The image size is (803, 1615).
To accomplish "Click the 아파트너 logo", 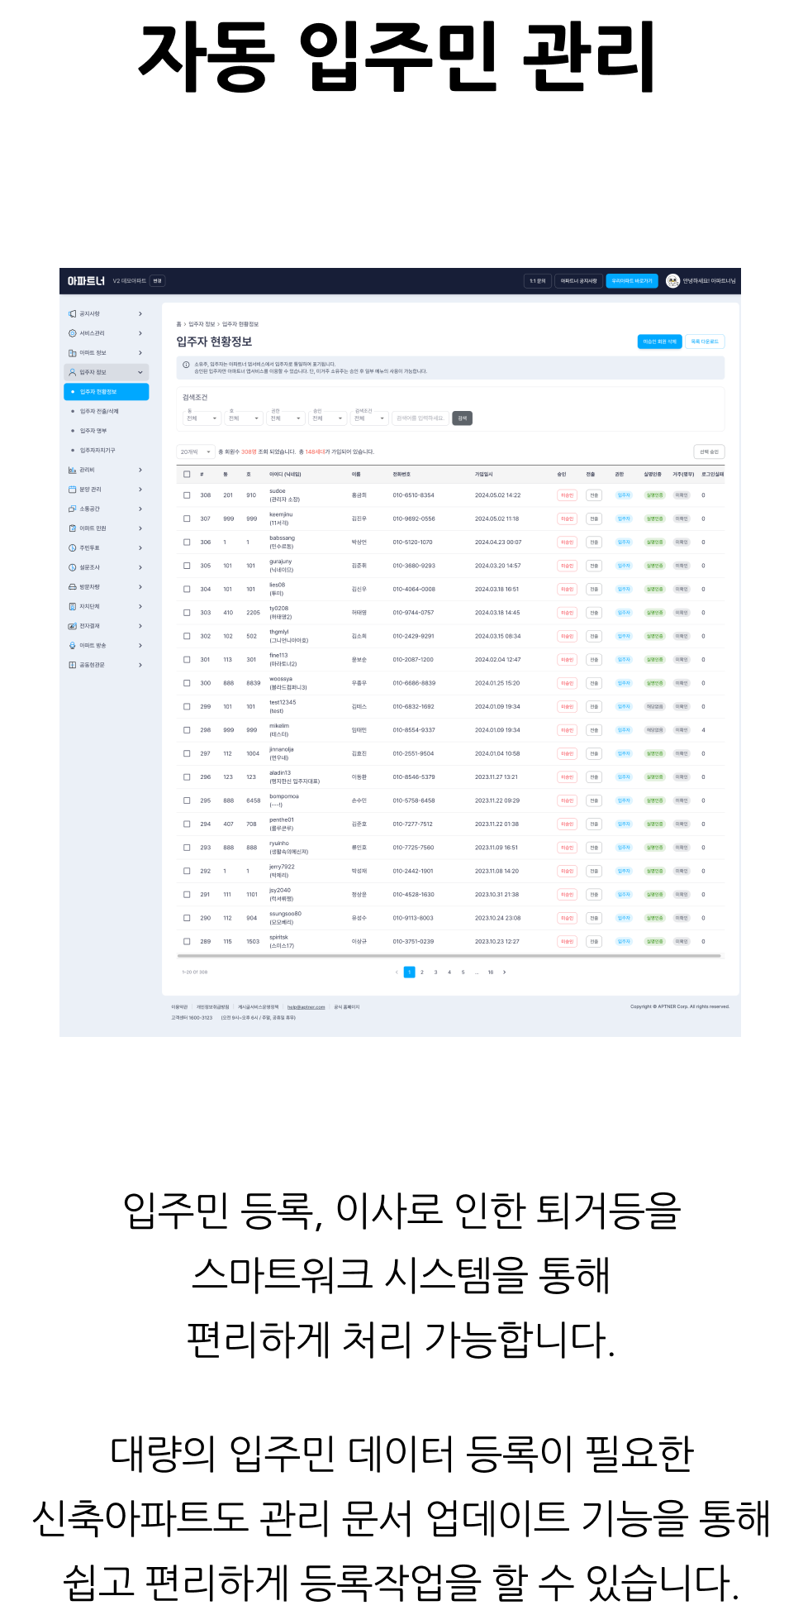I will pyautogui.click(x=86, y=281).
